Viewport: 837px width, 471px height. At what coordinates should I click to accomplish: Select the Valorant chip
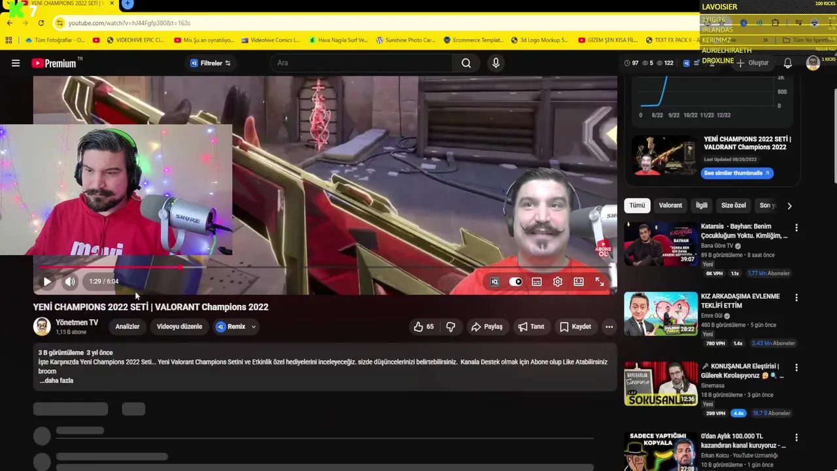[670, 205]
